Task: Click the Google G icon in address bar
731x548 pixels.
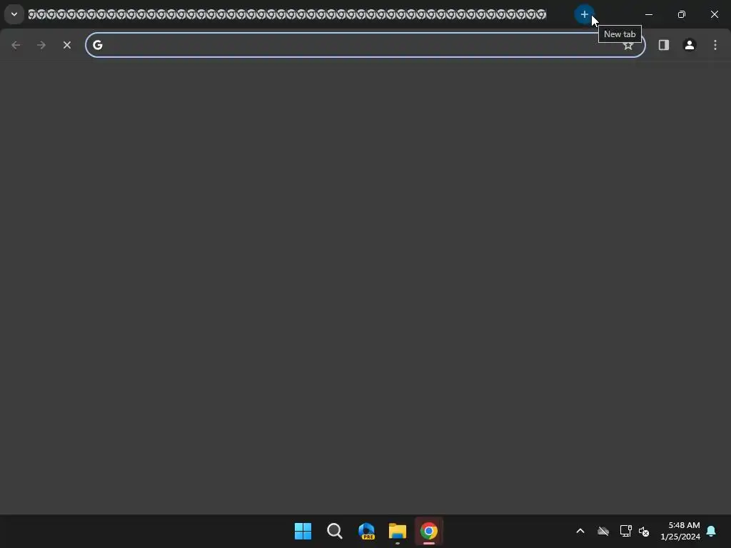Action: click(x=97, y=45)
